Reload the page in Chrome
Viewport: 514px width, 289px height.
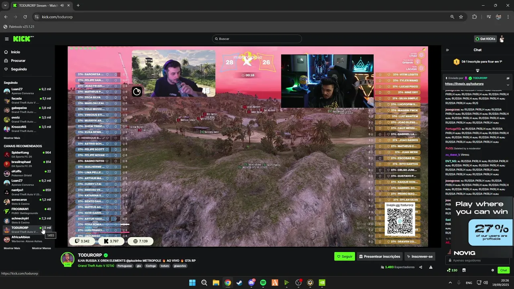25,17
